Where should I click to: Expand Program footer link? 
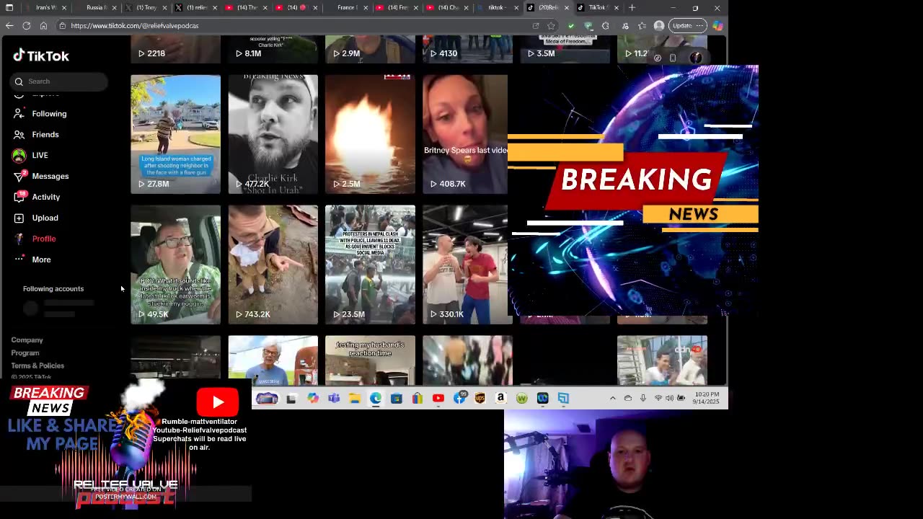coord(25,353)
